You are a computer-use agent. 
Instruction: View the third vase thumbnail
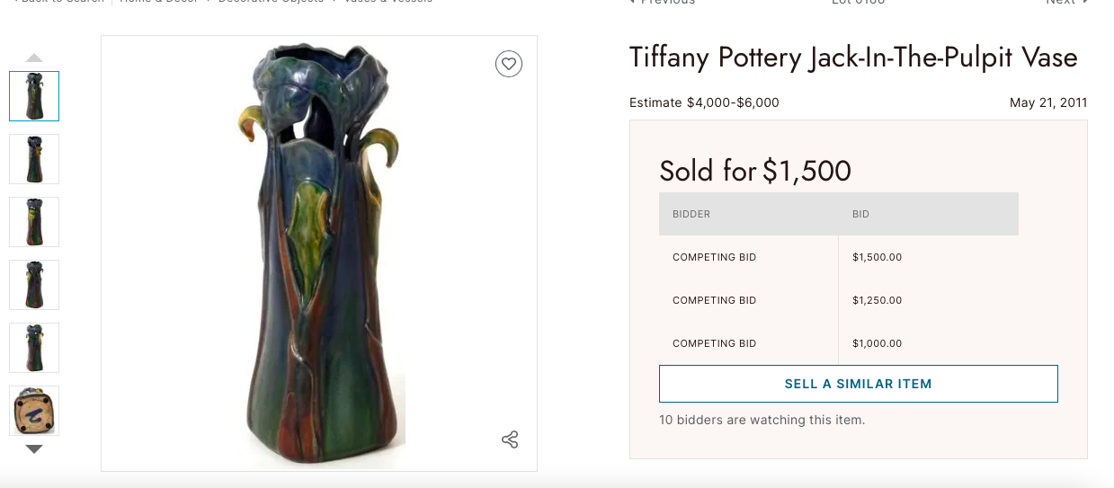point(34,222)
